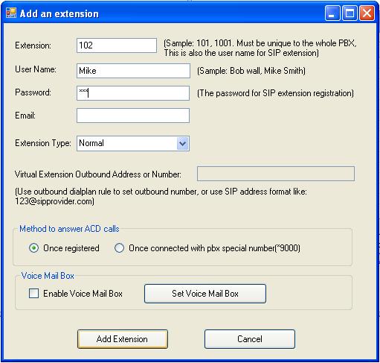Click the Method to answer ACD calls label
The image size is (380, 363).
coord(69,229)
